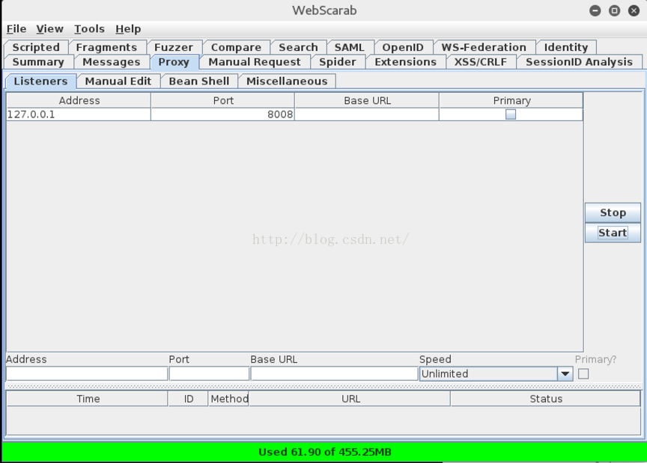Image resolution: width=647 pixels, height=463 pixels.
Task: Click the Address column header in listeners table
Action: (79, 100)
